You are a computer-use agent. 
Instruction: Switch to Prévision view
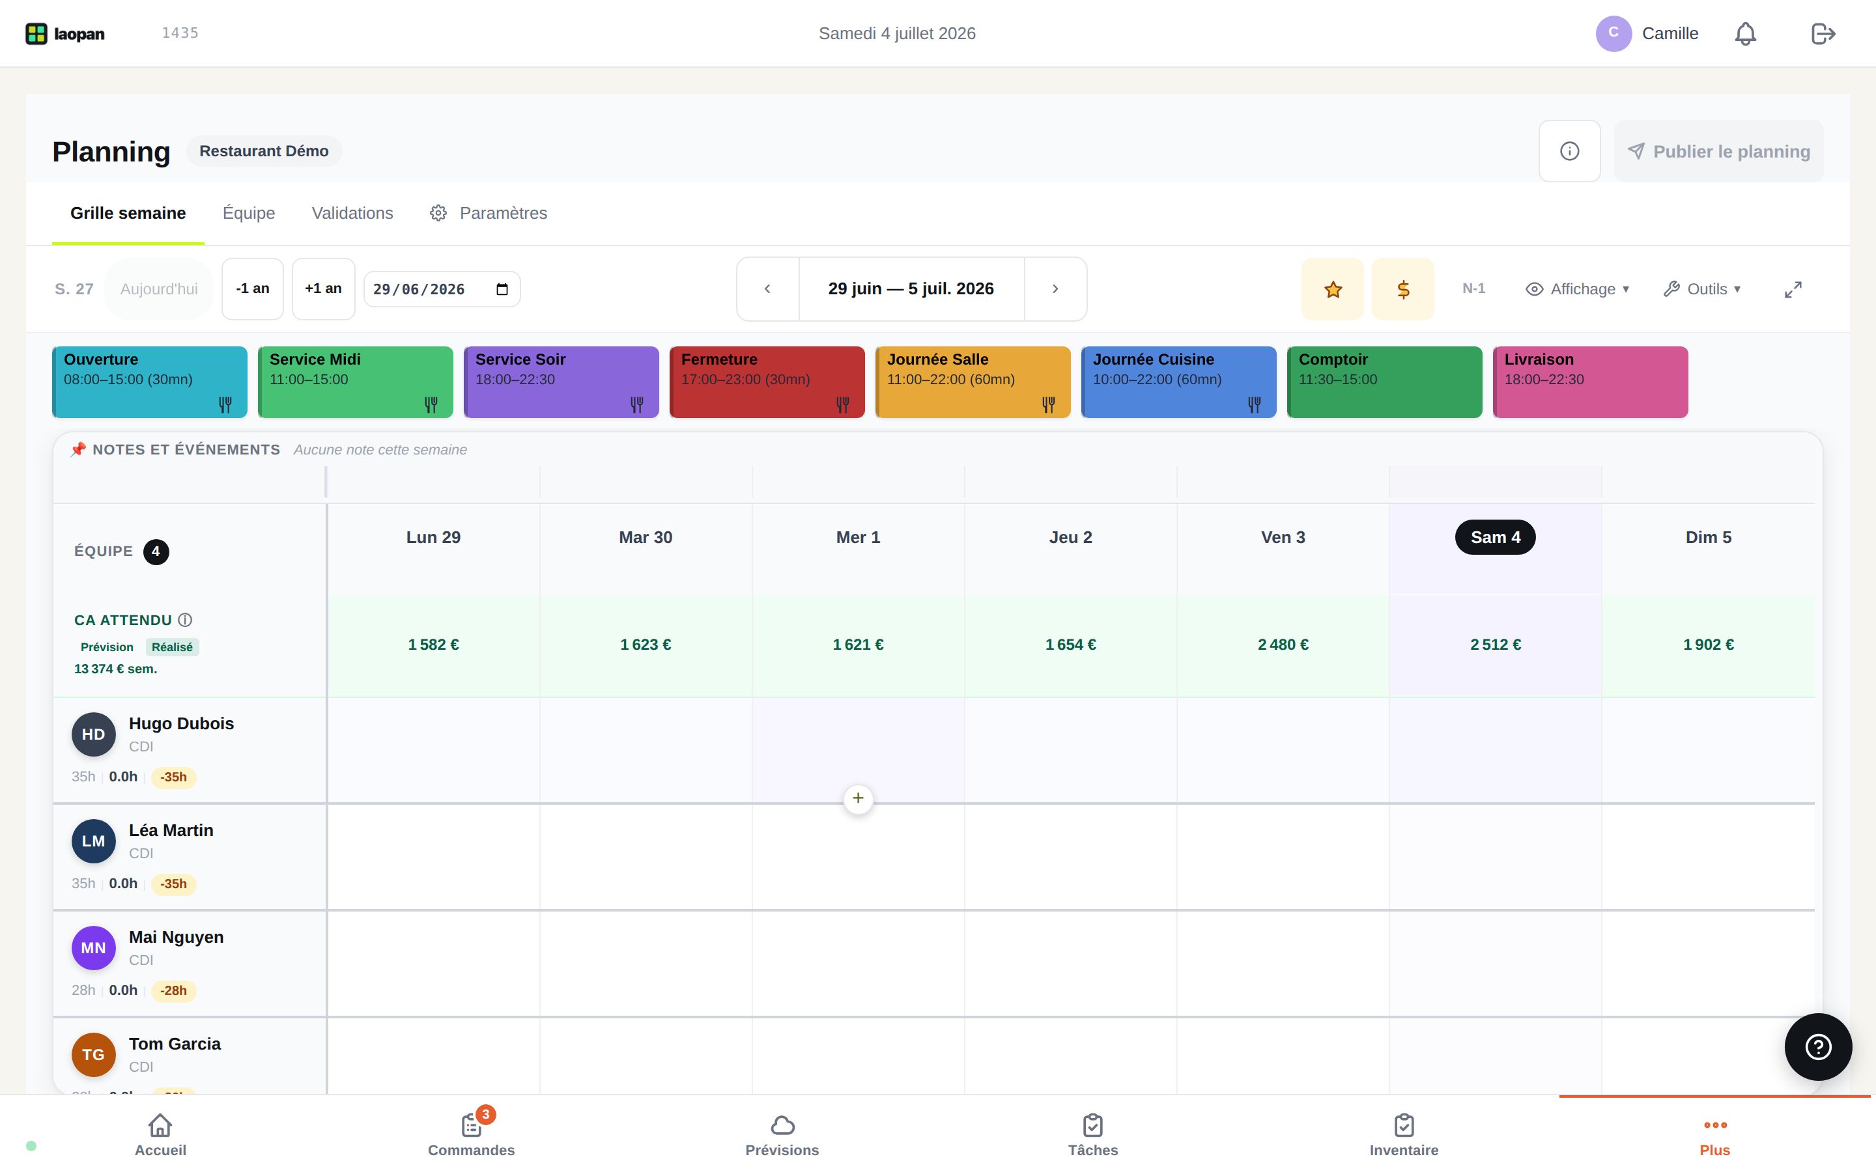[107, 647]
